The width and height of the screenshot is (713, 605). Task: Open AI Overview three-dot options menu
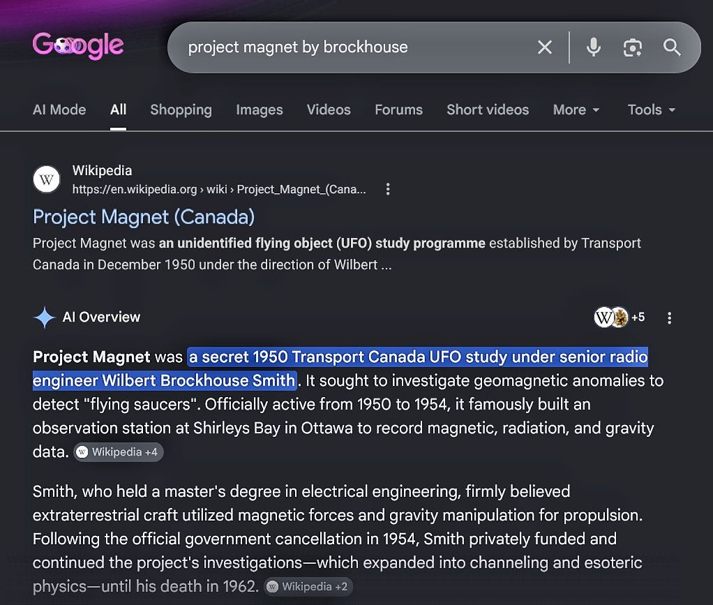coord(669,318)
